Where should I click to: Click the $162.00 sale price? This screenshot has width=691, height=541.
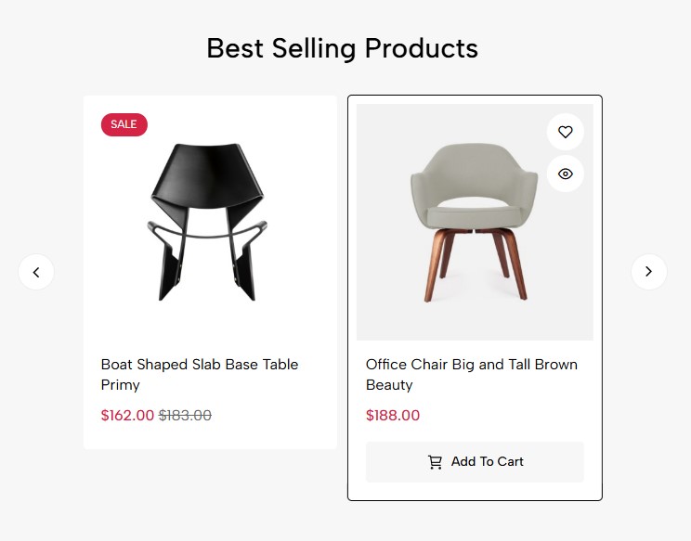coord(127,416)
